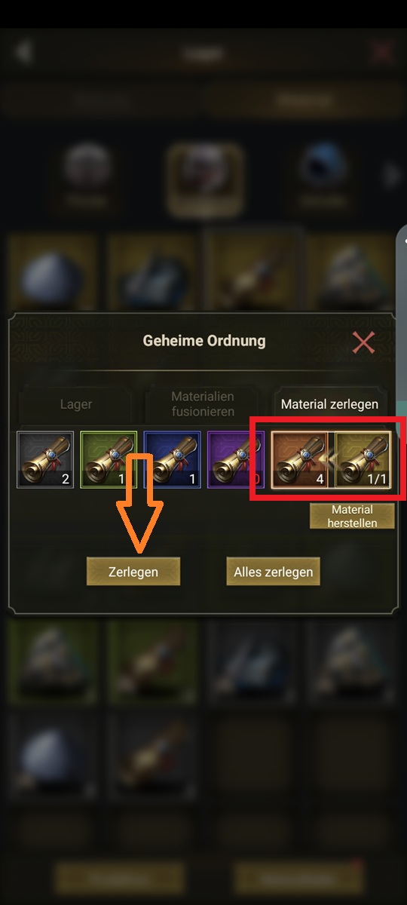
Task: Select the grey-framed scroll with count 2
Action: 46,459
